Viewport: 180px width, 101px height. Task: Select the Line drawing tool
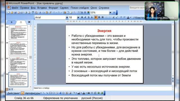pyautogui.click(x=44, y=93)
